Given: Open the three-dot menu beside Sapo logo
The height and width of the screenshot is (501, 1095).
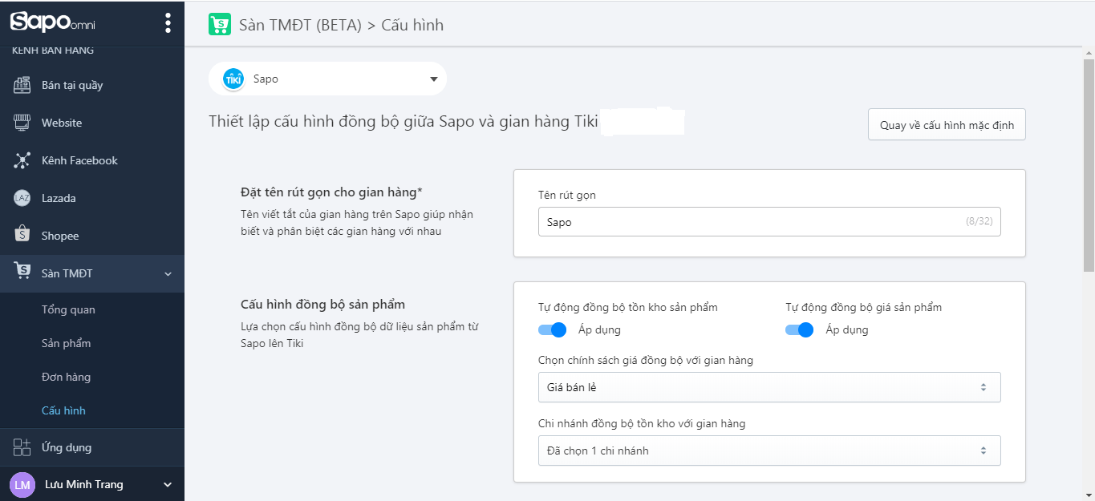Looking at the screenshot, I should (167, 22).
